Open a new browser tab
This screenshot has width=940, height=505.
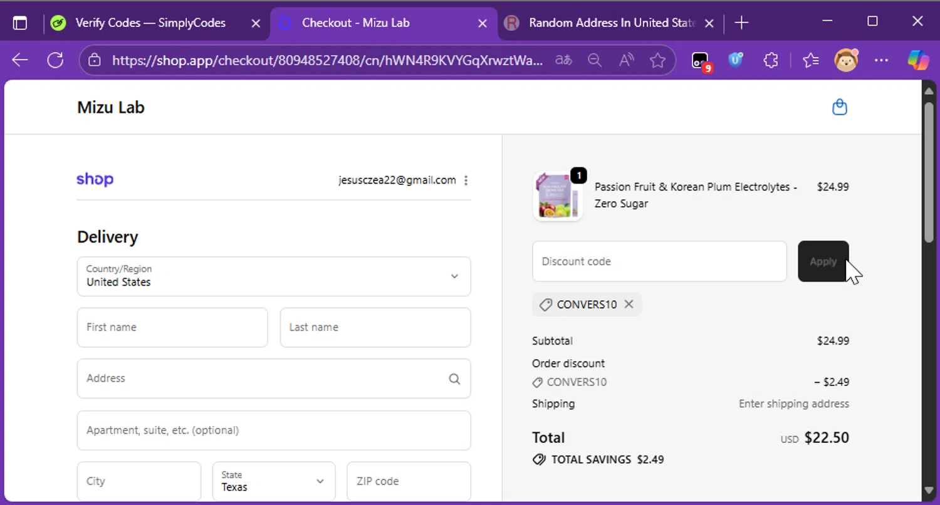pos(741,23)
